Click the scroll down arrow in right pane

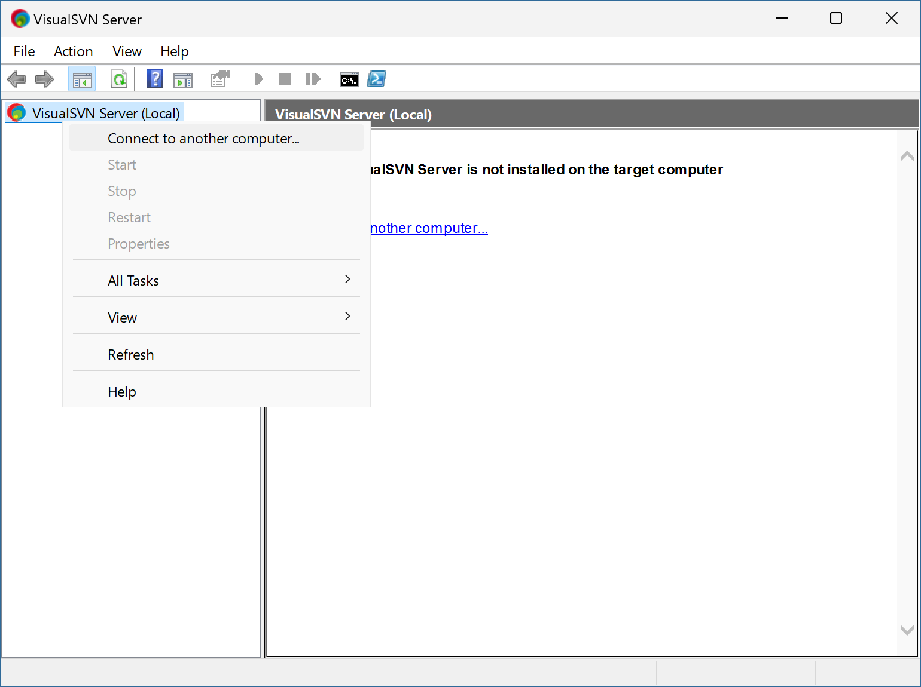point(907,630)
